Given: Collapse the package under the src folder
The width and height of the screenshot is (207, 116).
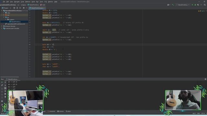Looking at the screenshot, I should 6,19.
